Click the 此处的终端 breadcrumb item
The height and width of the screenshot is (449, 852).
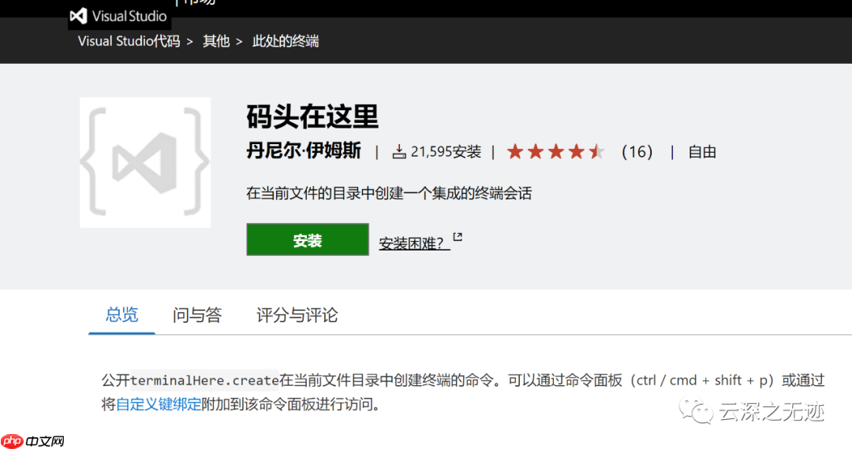pos(286,41)
